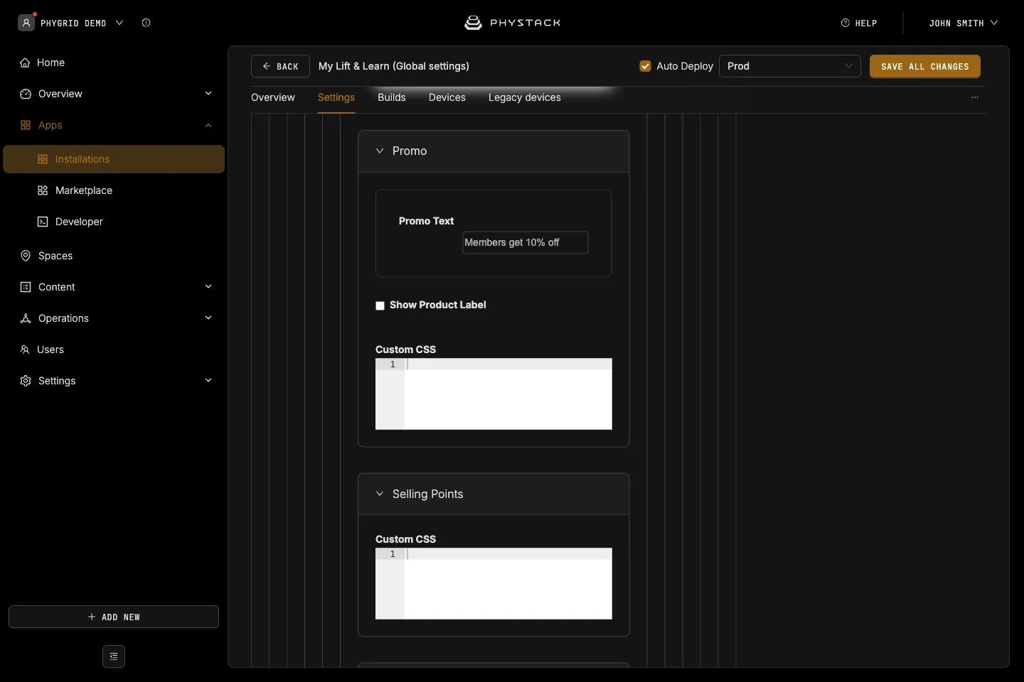Click into the Promo Custom CSS editor

[494, 394]
